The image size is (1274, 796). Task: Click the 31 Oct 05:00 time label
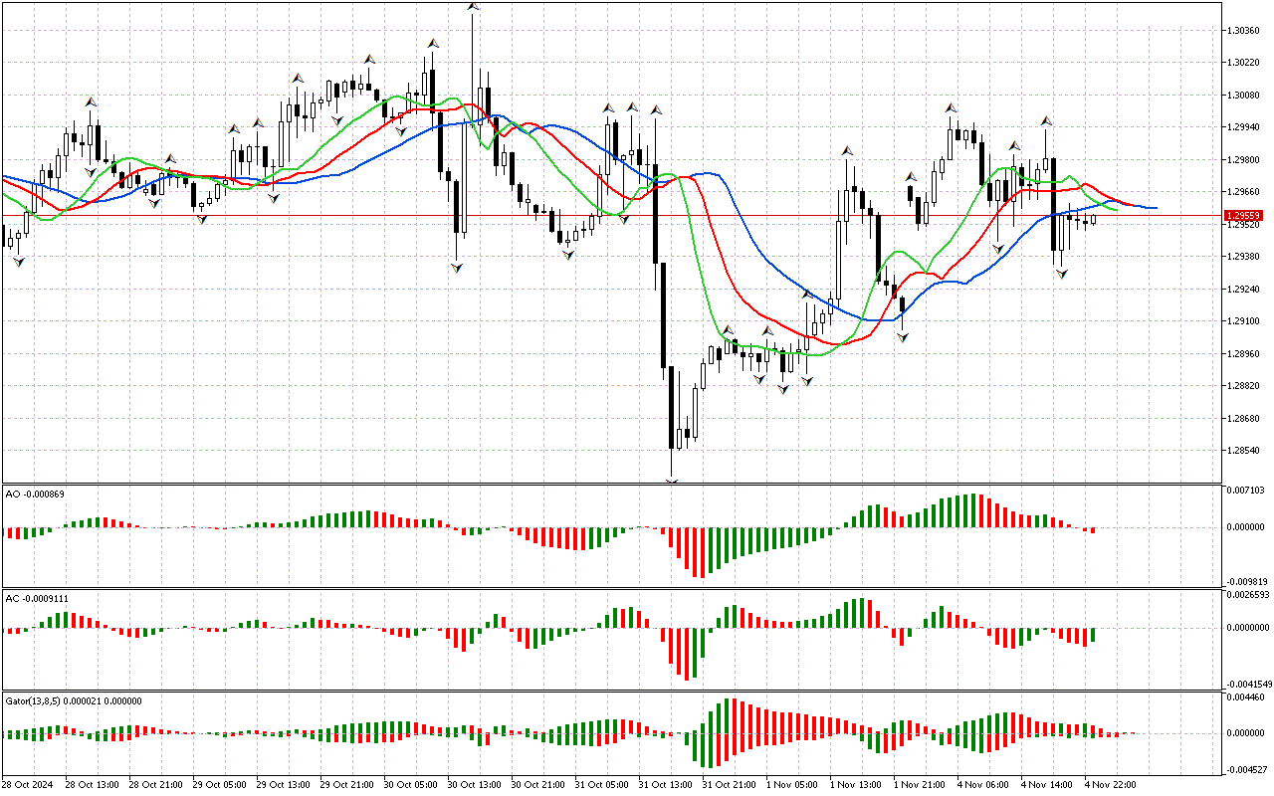pos(601,785)
